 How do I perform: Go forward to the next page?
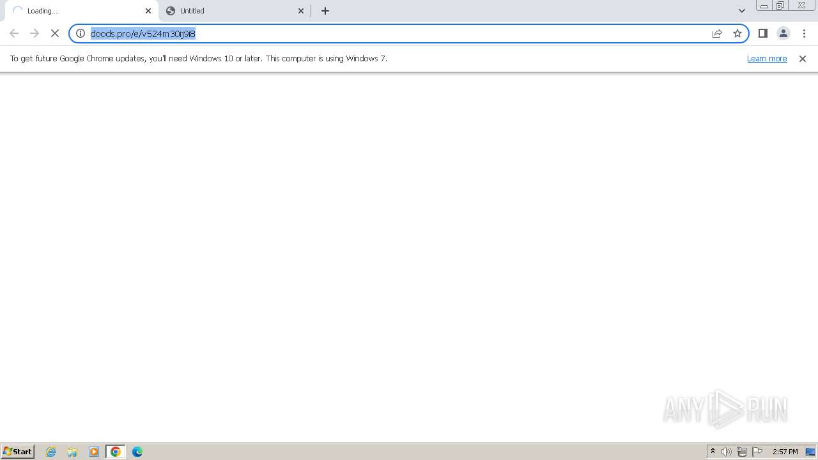tap(35, 33)
